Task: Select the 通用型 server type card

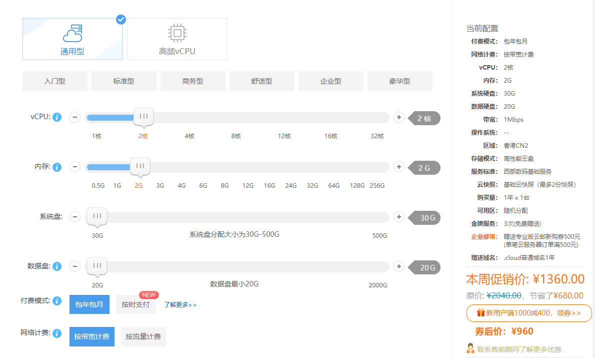Action: click(72, 39)
